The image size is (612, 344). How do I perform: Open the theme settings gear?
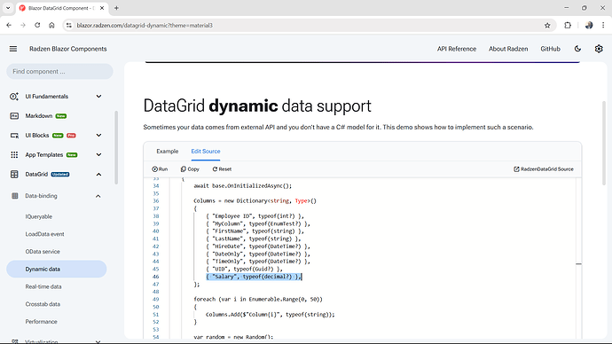[599, 49]
